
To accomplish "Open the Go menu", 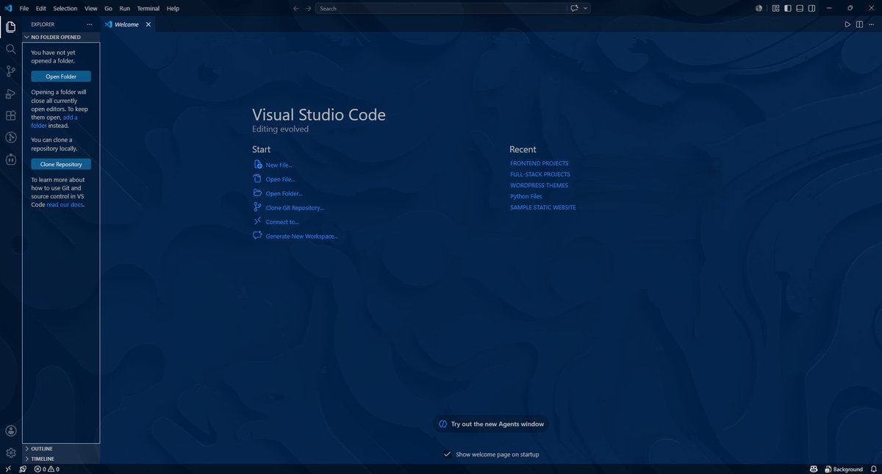I will (108, 8).
